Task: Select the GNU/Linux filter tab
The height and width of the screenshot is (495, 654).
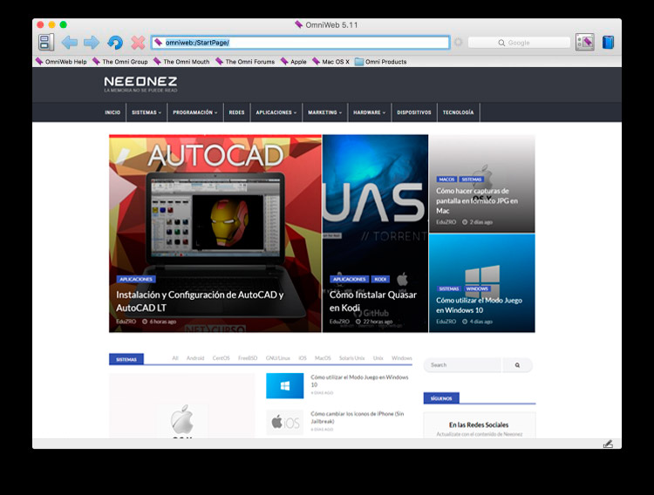Action: pyautogui.click(x=278, y=358)
